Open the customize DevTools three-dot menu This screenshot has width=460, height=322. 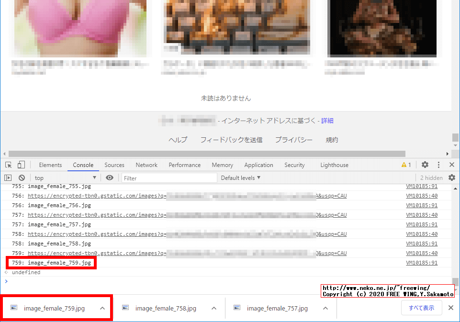point(438,165)
